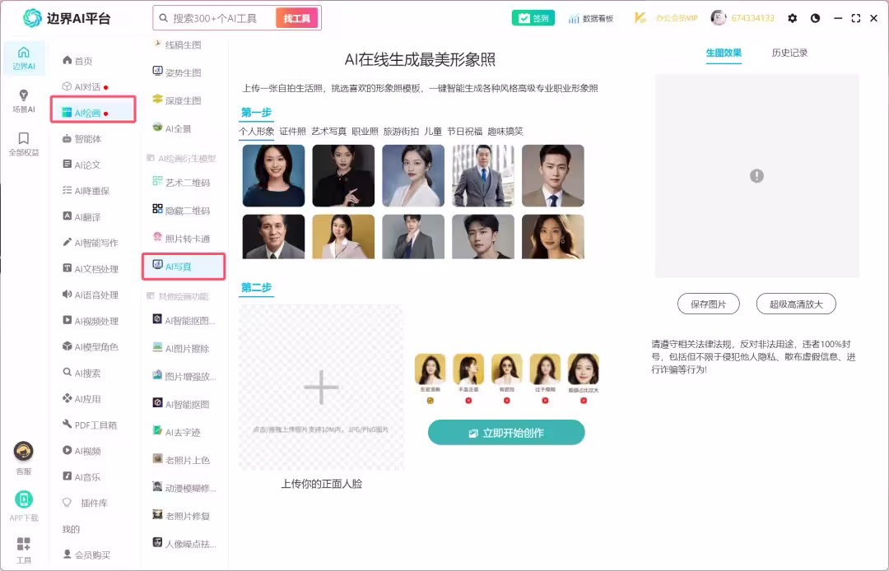Switch to 儿童 category tab
Screen dimensions: 889x571
coord(433,131)
